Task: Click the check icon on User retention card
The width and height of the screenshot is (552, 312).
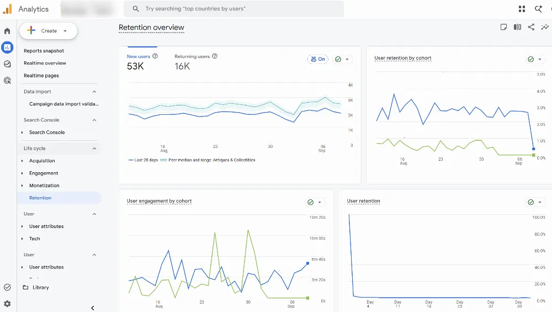Action: (x=530, y=202)
